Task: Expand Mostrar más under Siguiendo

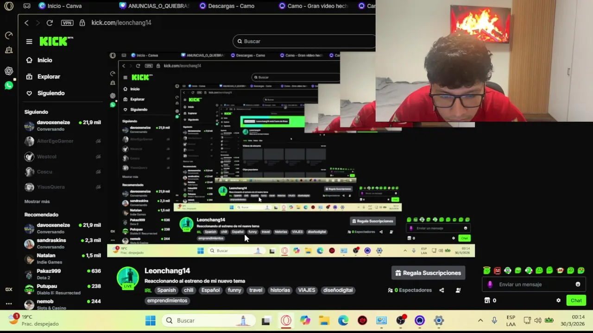Action: [x=37, y=202]
